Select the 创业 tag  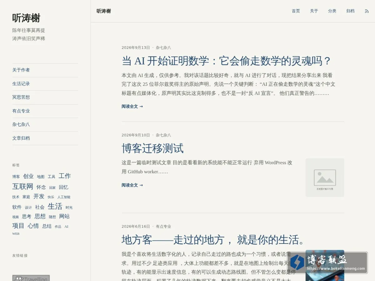tap(28, 176)
